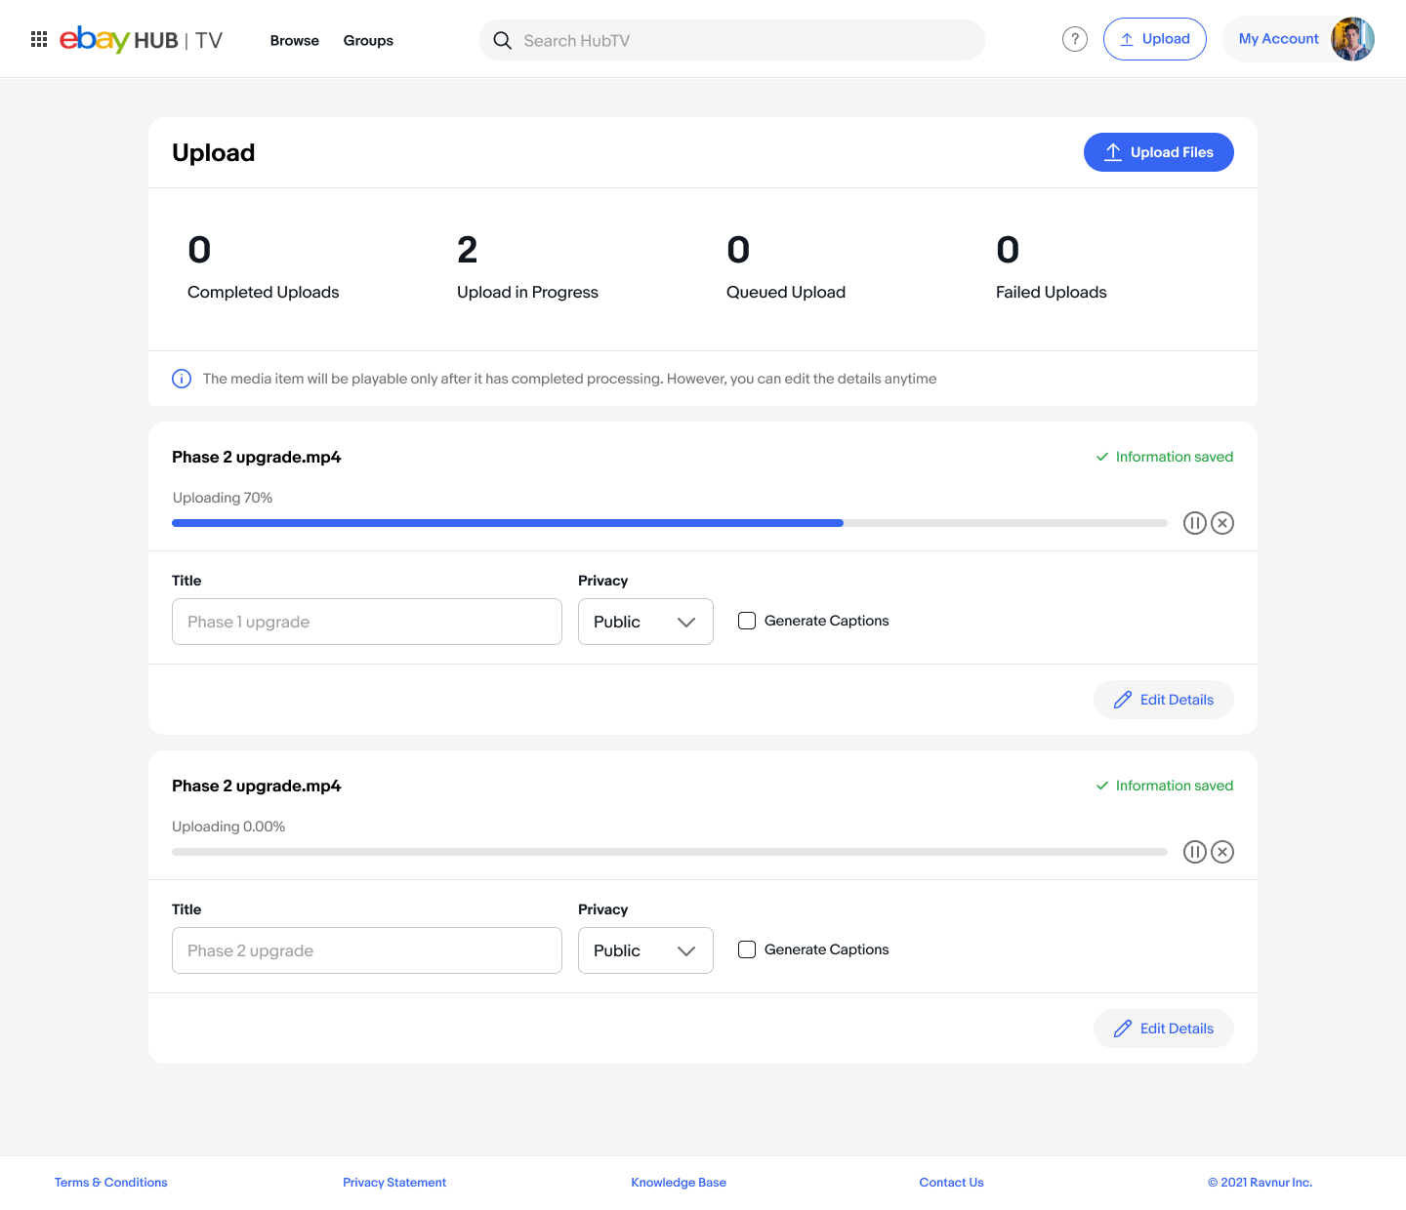Viewport: 1406px width, 1210px height.
Task: Pause the 0.00% upload
Action: click(x=1194, y=852)
